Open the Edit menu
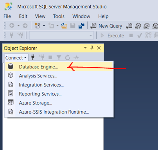 pyautogui.click(x=23, y=16)
